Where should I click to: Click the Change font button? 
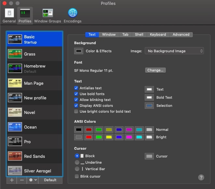coord(155,70)
